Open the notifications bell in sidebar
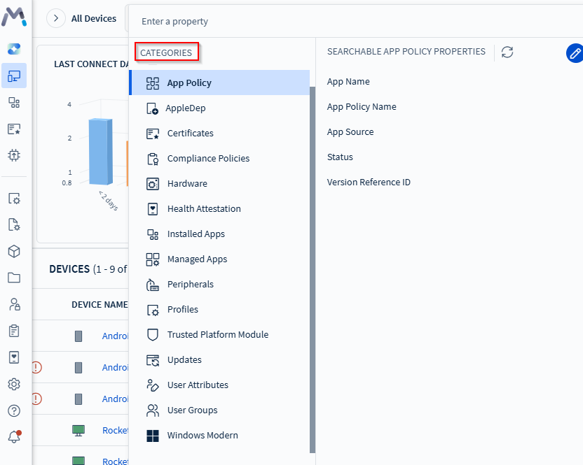Image resolution: width=583 pixels, height=465 pixels. click(14, 437)
